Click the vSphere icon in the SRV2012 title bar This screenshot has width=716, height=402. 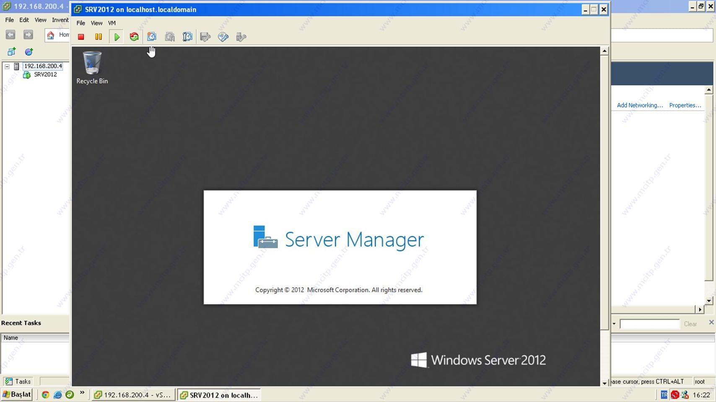coord(78,10)
